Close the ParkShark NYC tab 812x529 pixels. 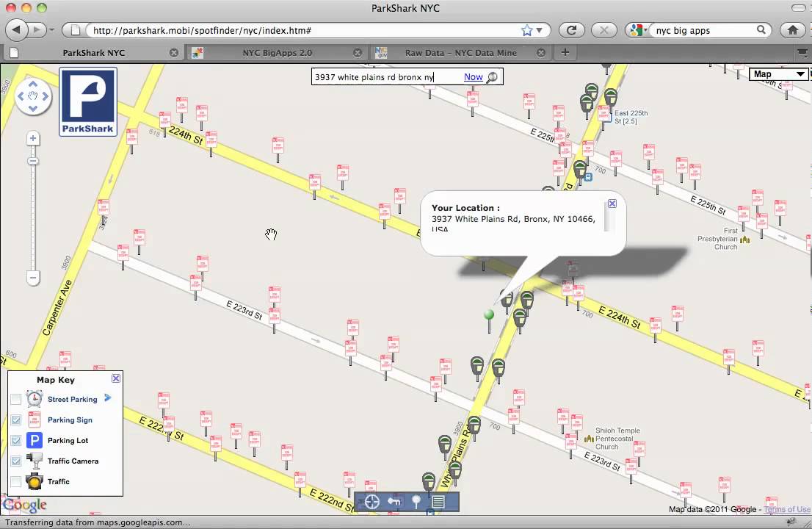click(174, 52)
